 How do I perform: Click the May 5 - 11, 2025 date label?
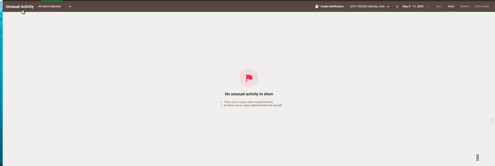tap(413, 7)
